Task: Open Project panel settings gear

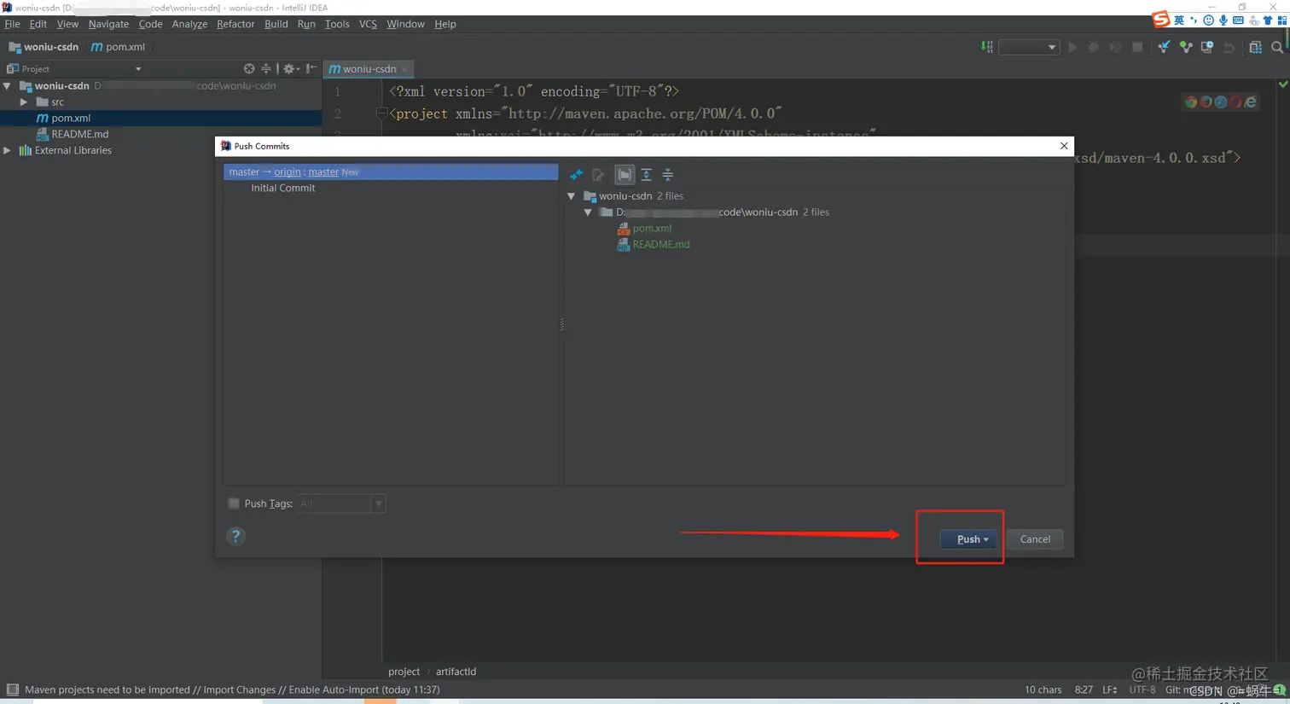Action: 290,68
